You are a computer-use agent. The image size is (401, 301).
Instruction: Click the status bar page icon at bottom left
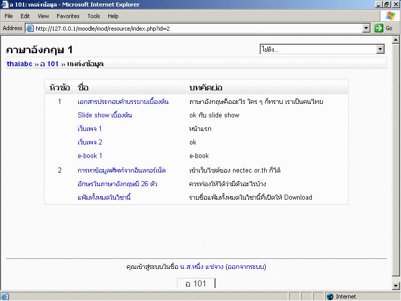click(5, 296)
